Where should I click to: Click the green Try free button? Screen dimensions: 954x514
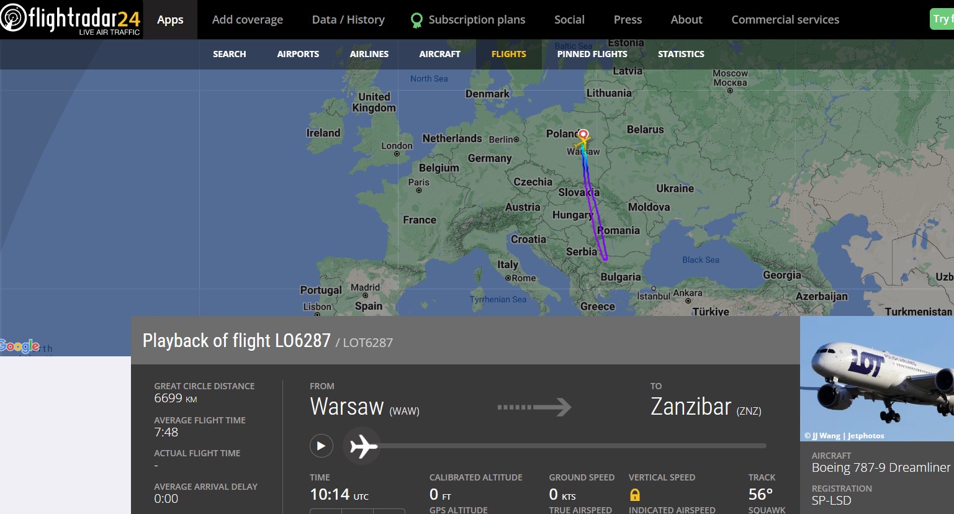coord(942,19)
